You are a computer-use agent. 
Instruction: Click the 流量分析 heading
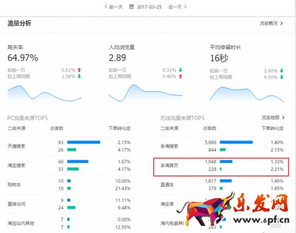tap(19, 23)
